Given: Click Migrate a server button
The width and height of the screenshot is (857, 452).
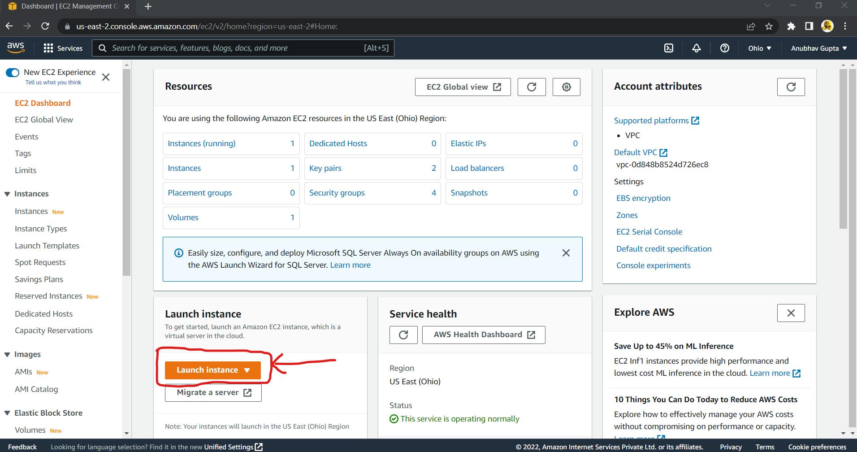Looking at the screenshot, I should coord(213,393).
